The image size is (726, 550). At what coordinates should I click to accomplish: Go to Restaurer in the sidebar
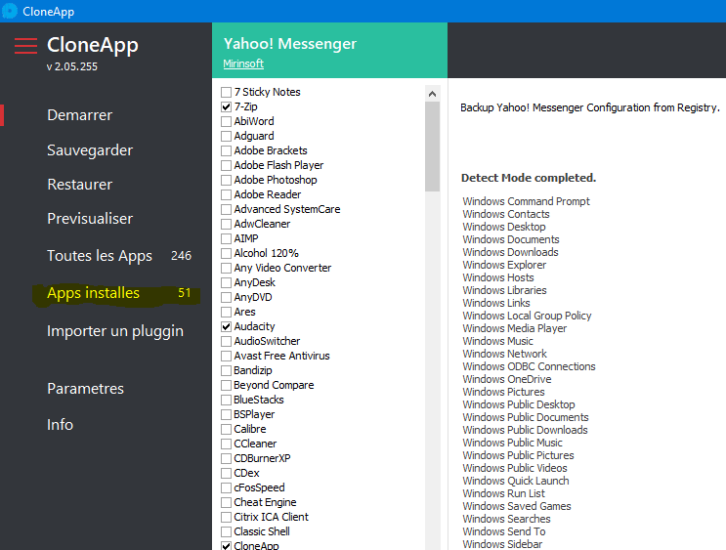[80, 185]
